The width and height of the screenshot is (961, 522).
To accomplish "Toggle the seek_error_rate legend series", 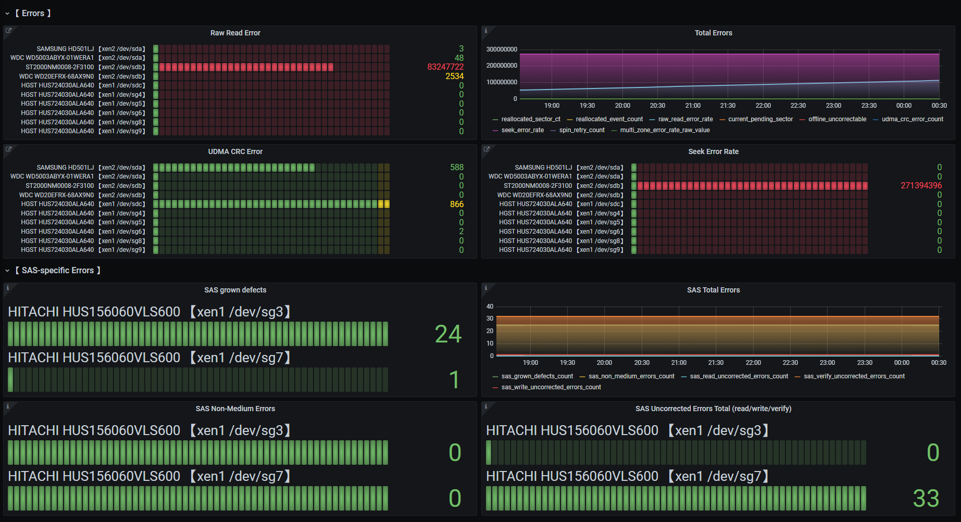I will pos(522,130).
